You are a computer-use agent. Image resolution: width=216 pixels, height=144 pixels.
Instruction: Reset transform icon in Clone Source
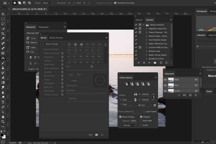155,105
